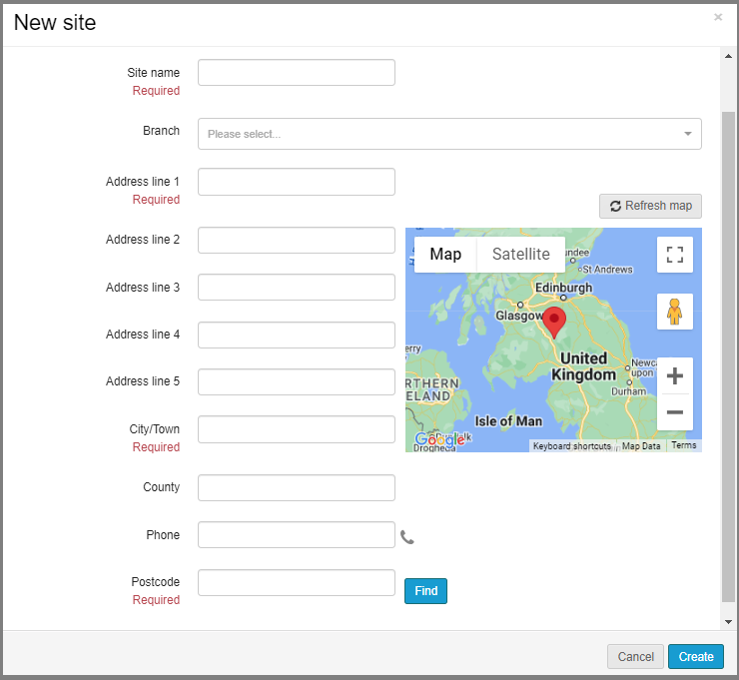
Task: Click the Refresh map button
Action: click(x=650, y=206)
